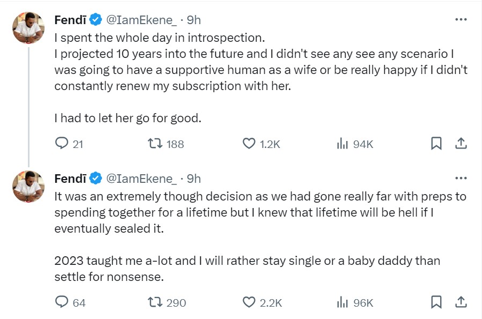The height and width of the screenshot is (319, 482).
Task: Like the second tweet with 2.2K likes
Action: pos(249,302)
